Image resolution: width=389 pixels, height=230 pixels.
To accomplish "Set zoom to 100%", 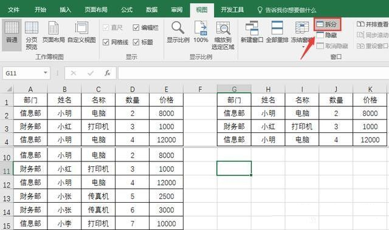I will (x=201, y=32).
